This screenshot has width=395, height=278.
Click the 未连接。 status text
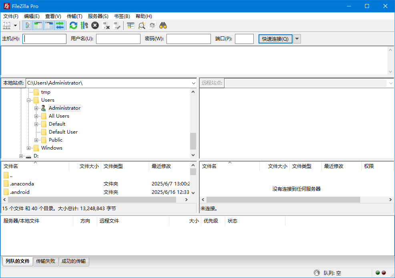(x=209, y=209)
